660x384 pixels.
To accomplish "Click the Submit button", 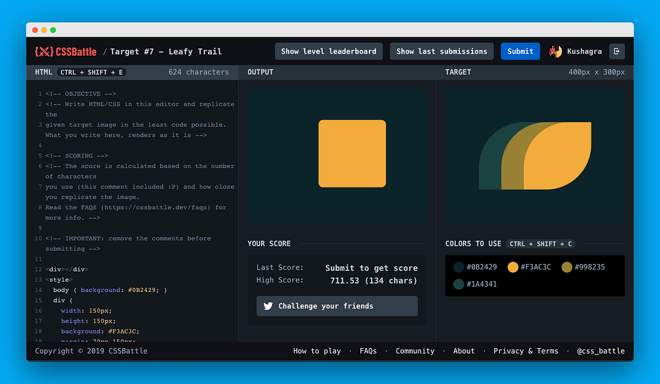I will click(520, 51).
